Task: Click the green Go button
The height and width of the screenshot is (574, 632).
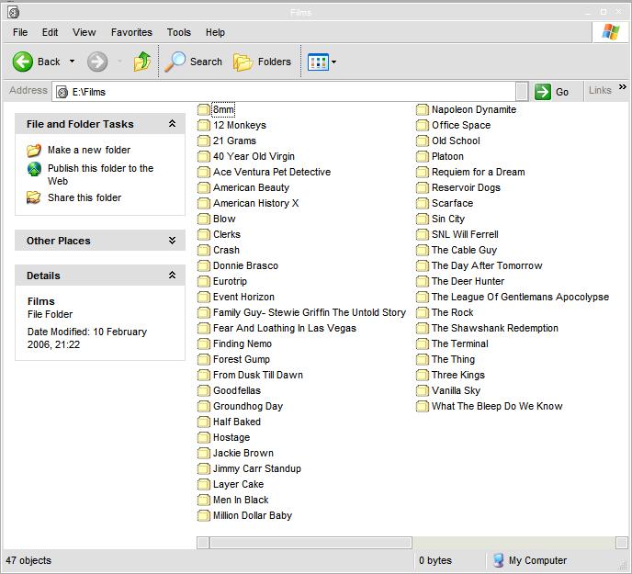Action: coord(552,92)
